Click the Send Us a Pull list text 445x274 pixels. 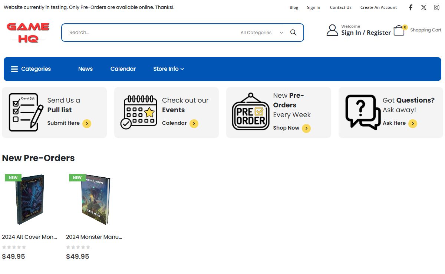click(63, 105)
